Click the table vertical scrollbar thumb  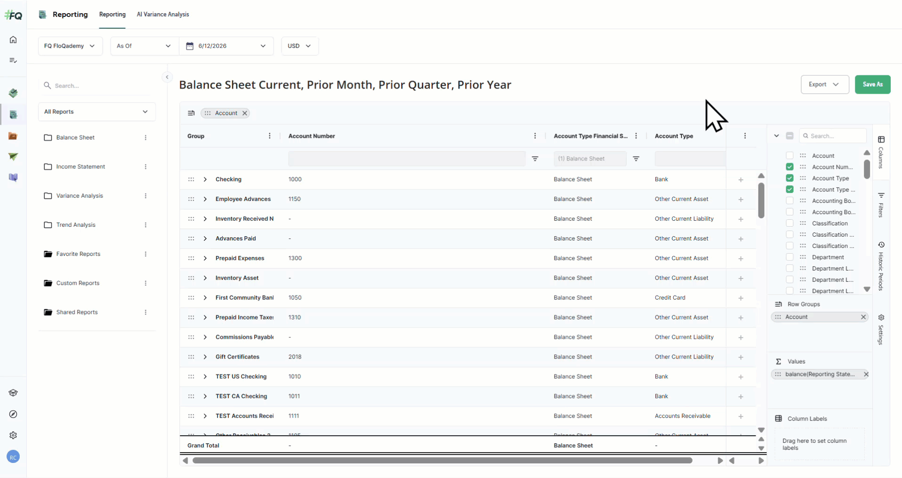pos(761,200)
